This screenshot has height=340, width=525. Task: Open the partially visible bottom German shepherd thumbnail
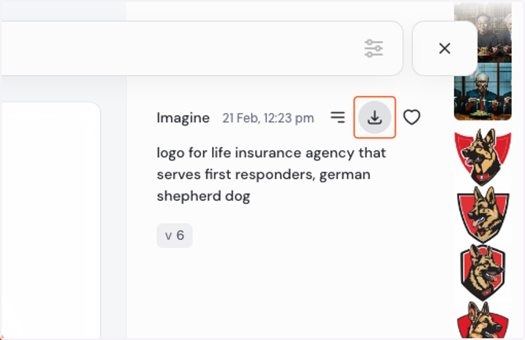483,319
